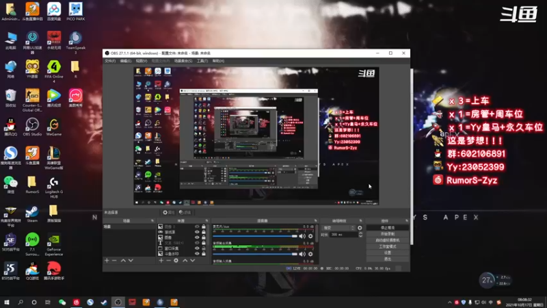
Task: Click the 退出 exit button in controls
Action: point(388,259)
